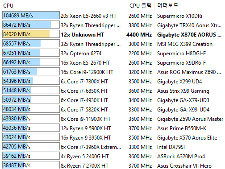Viewport: 225px width, 169px height.
Task: Click Gigabyte X299 UD4 cell
Action: tap(179, 82)
